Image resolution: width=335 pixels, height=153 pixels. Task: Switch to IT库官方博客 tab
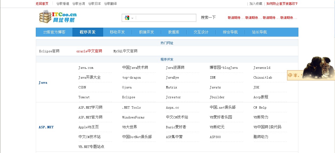pos(54,32)
